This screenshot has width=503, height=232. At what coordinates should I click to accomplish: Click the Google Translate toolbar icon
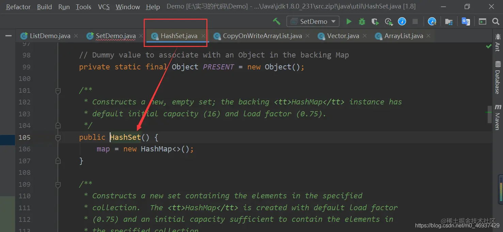(x=466, y=21)
